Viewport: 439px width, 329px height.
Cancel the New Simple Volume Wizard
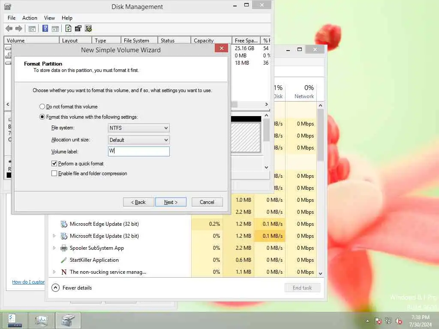click(x=207, y=202)
